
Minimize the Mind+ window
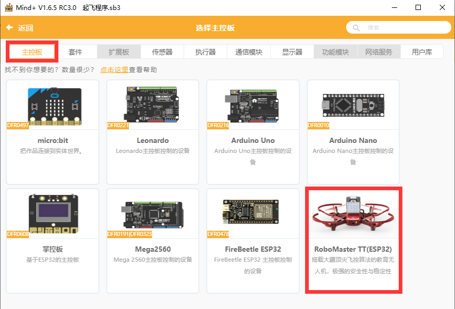point(395,7)
